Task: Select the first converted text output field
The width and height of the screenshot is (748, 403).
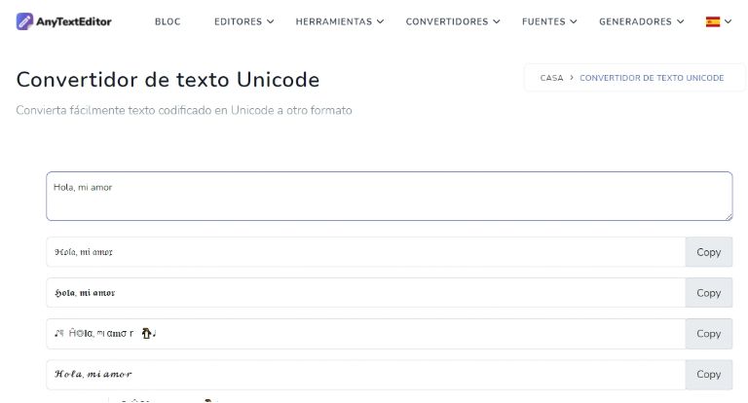Action: 365,252
